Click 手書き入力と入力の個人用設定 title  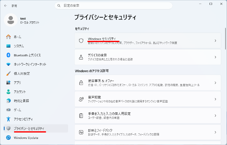coord(109,114)
